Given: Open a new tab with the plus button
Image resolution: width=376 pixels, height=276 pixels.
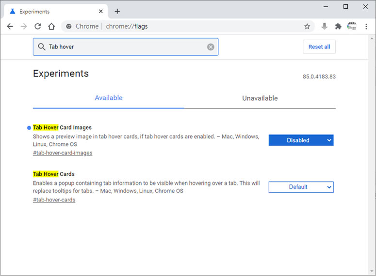Looking at the screenshot, I should (117, 11).
